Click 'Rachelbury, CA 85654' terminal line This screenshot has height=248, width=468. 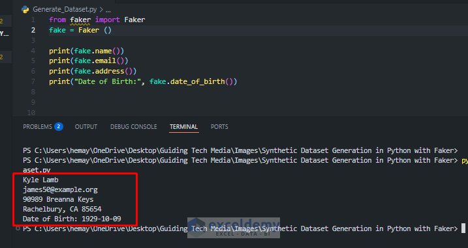coord(62,209)
